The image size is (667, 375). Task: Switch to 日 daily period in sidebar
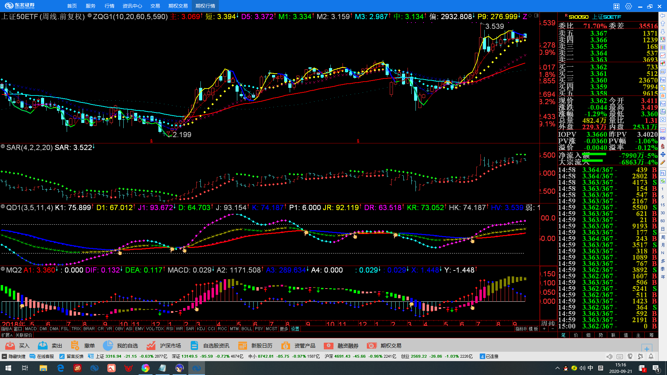[x=663, y=229]
